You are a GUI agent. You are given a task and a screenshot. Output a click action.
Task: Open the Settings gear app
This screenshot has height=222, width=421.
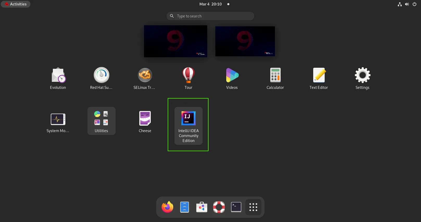pyautogui.click(x=362, y=78)
